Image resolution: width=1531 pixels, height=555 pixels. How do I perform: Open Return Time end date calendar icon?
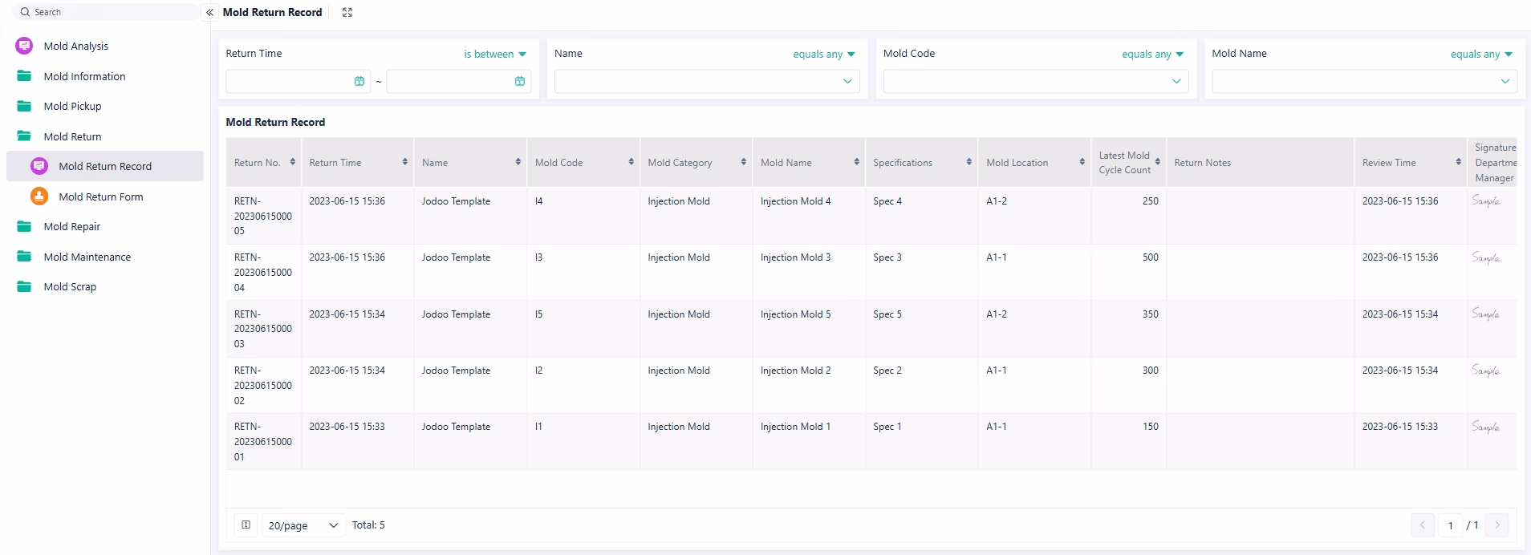520,81
